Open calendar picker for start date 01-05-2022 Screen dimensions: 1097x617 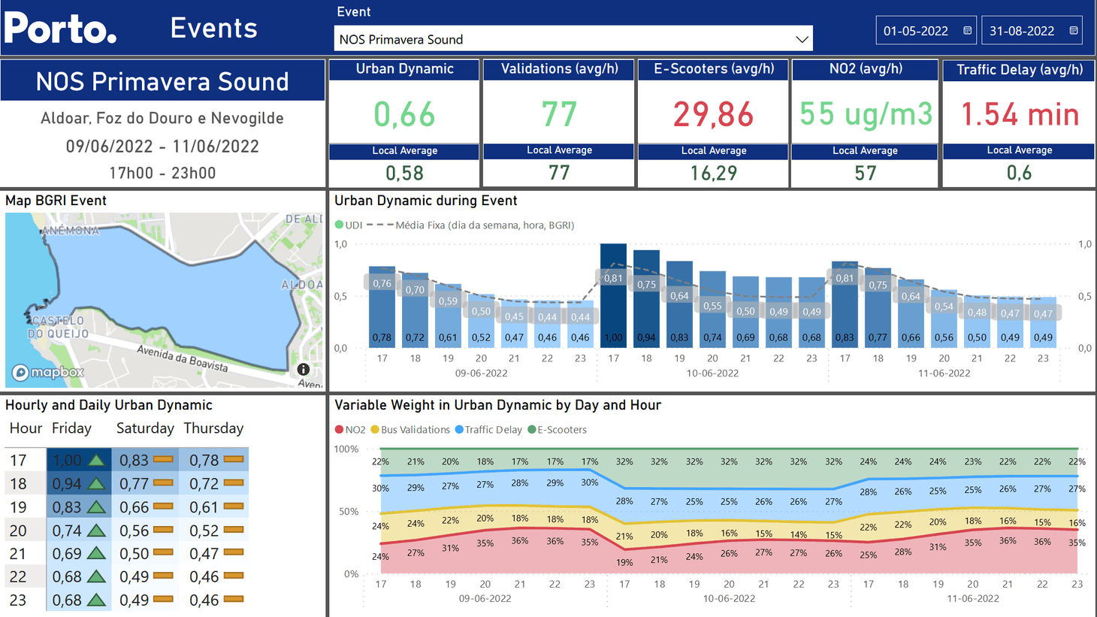(x=967, y=31)
